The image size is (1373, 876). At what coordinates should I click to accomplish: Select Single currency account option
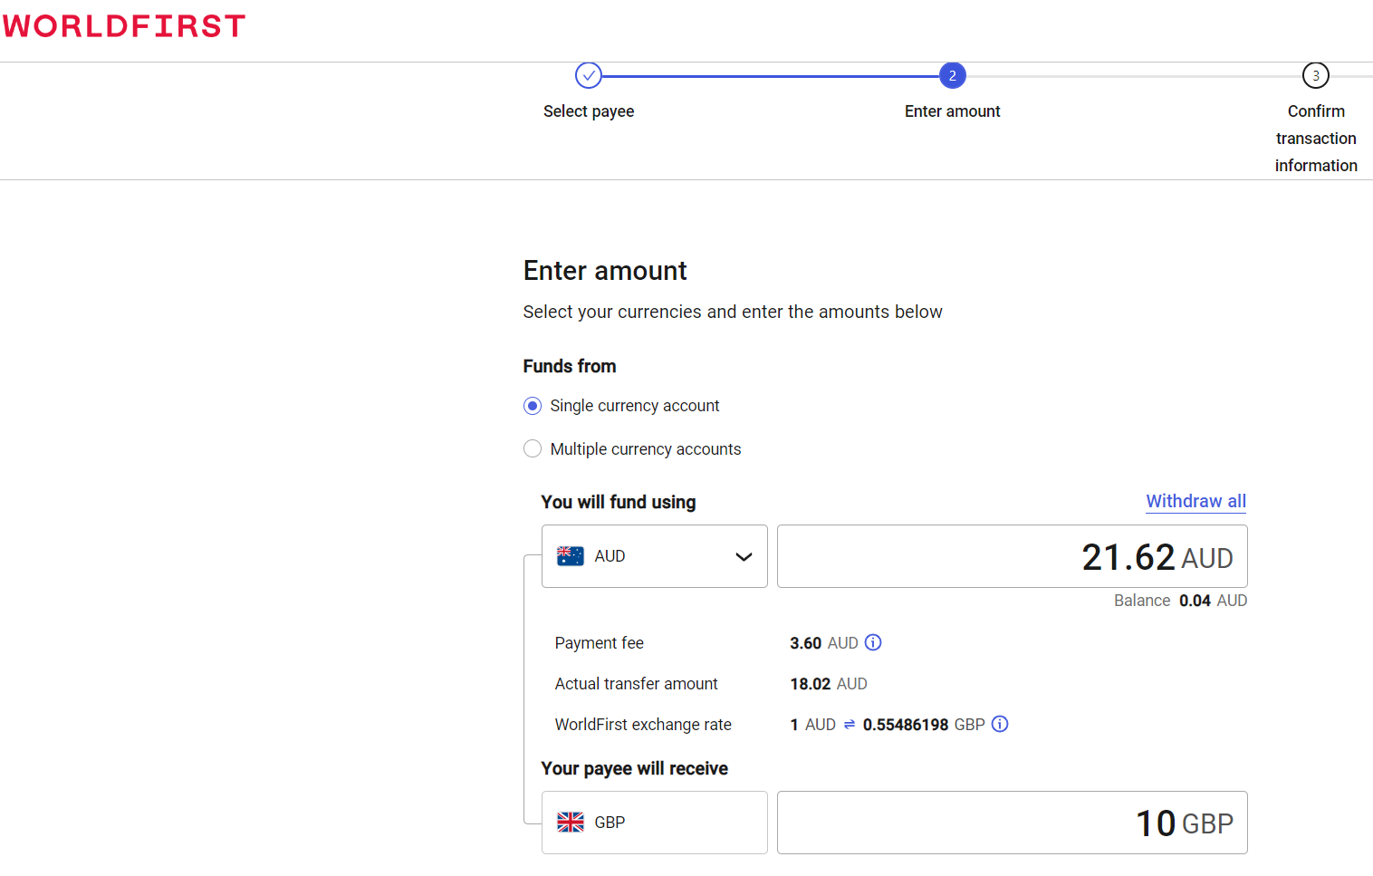tap(533, 406)
